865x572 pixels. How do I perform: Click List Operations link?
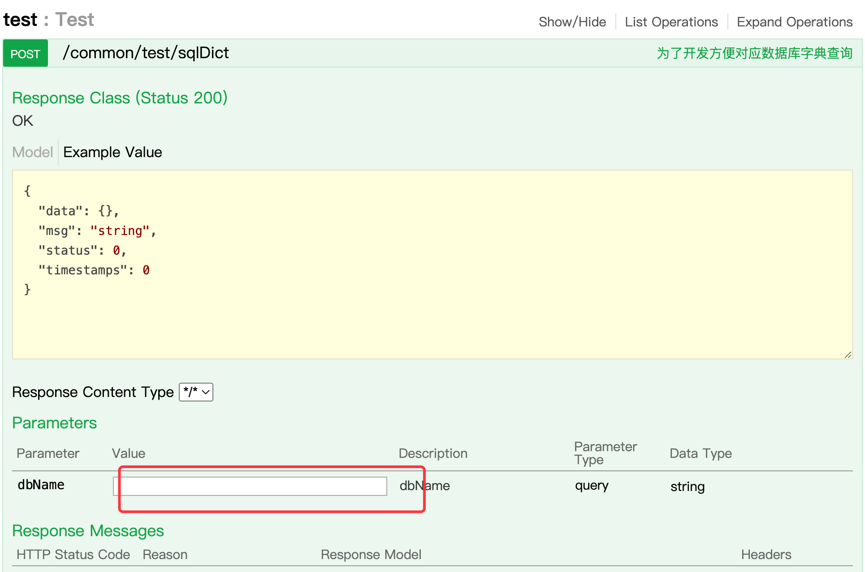(671, 22)
